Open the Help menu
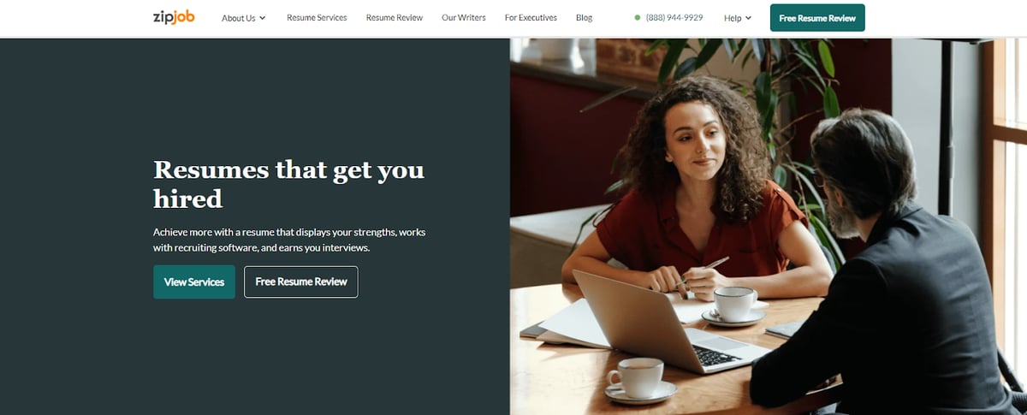This screenshot has width=1027, height=415. 738,18
